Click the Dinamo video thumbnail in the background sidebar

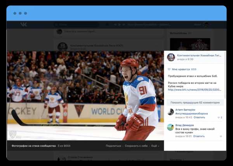190,44
